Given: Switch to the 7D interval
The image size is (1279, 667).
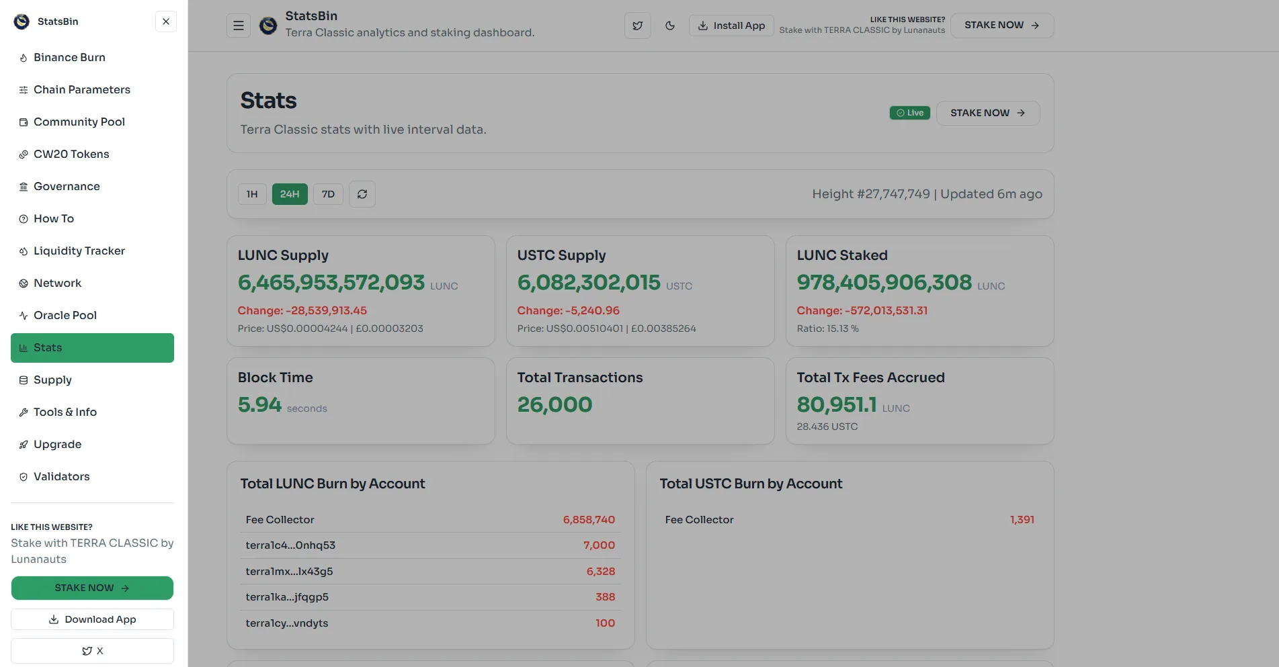Looking at the screenshot, I should click(x=328, y=194).
